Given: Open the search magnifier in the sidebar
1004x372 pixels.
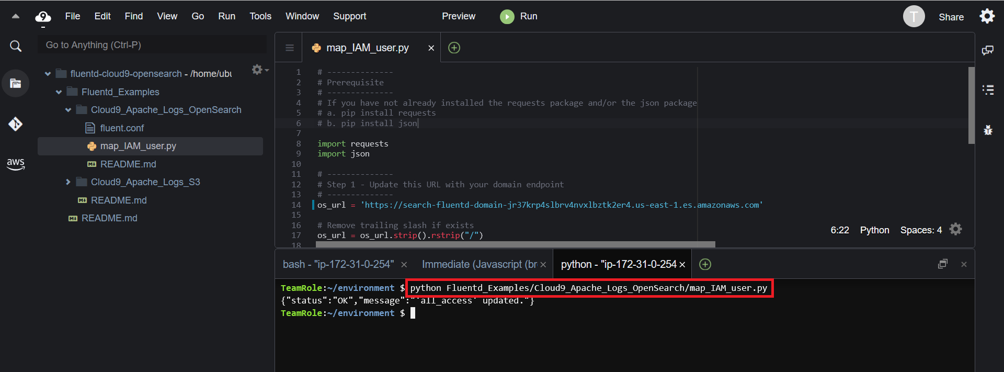Looking at the screenshot, I should tap(16, 46).
